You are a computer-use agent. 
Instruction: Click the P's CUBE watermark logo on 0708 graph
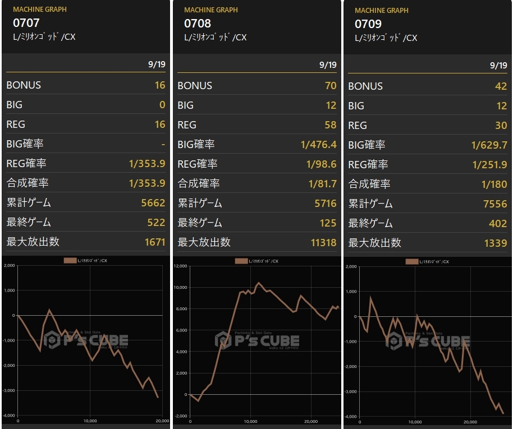(257, 340)
